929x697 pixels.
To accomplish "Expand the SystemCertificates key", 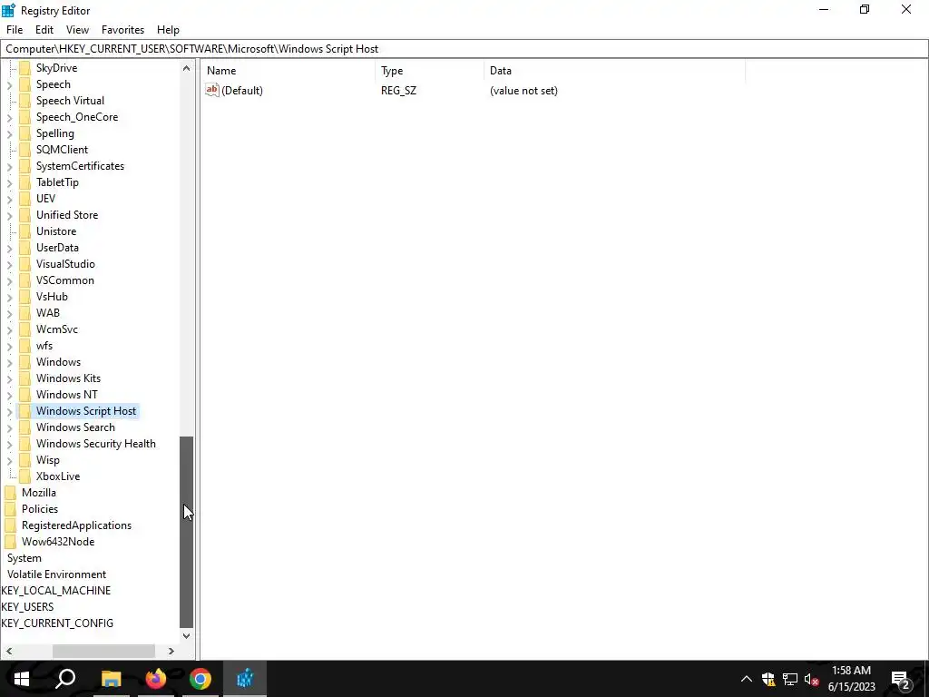I will [9, 167].
